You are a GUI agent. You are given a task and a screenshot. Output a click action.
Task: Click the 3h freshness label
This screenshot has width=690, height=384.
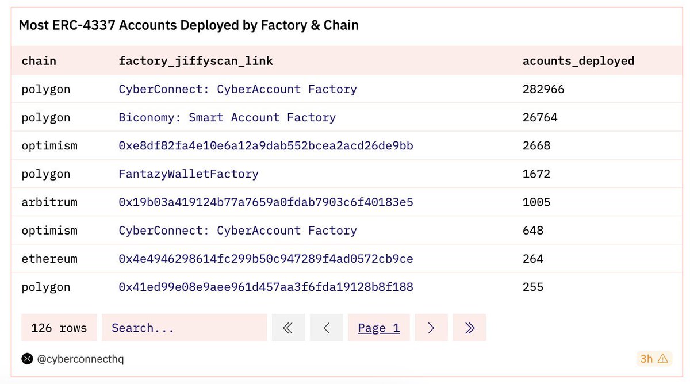tap(647, 359)
